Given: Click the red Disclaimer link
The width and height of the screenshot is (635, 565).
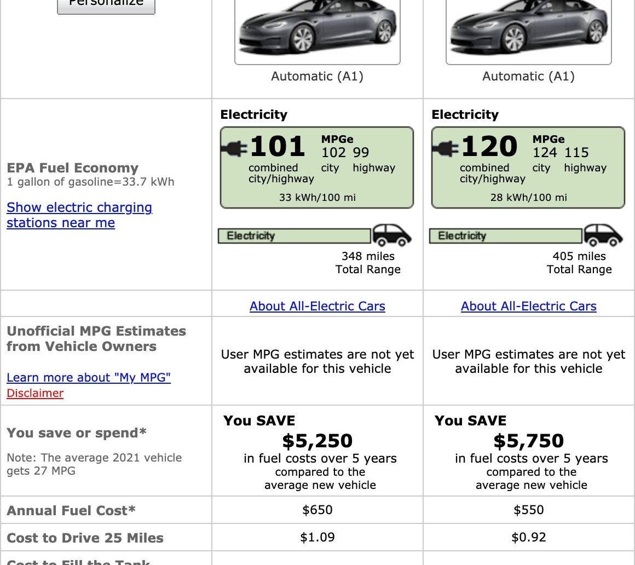Looking at the screenshot, I should click(x=35, y=393).
